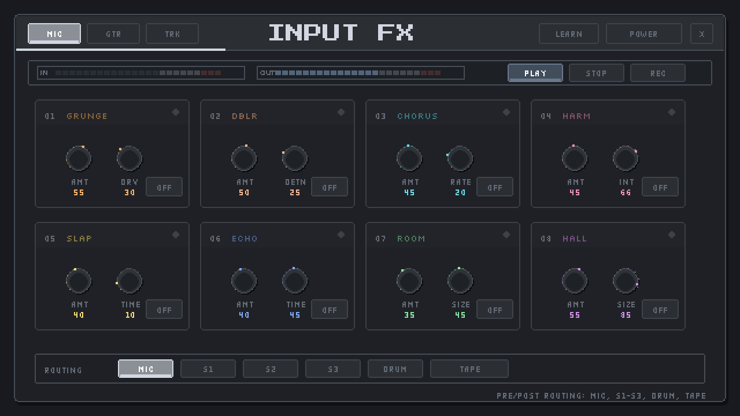Click the SLAP AMT knob
Image resolution: width=740 pixels, height=416 pixels.
pos(79,281)
